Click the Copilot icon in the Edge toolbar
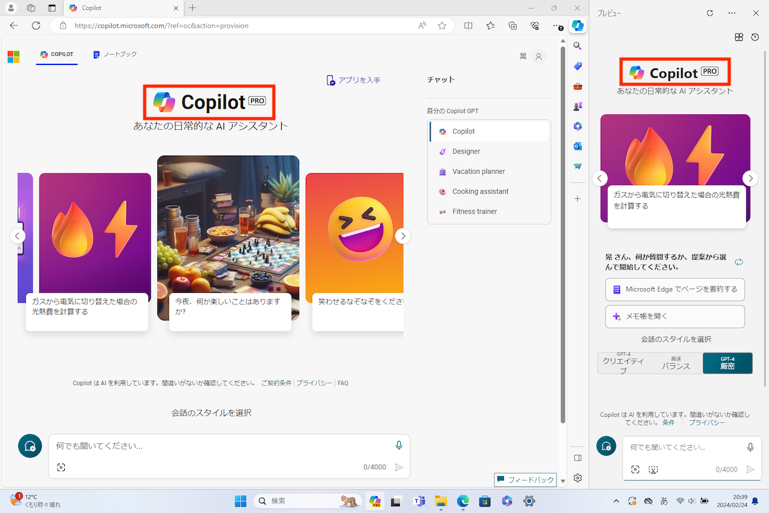The image size is (769, 513). click(577, 26)
